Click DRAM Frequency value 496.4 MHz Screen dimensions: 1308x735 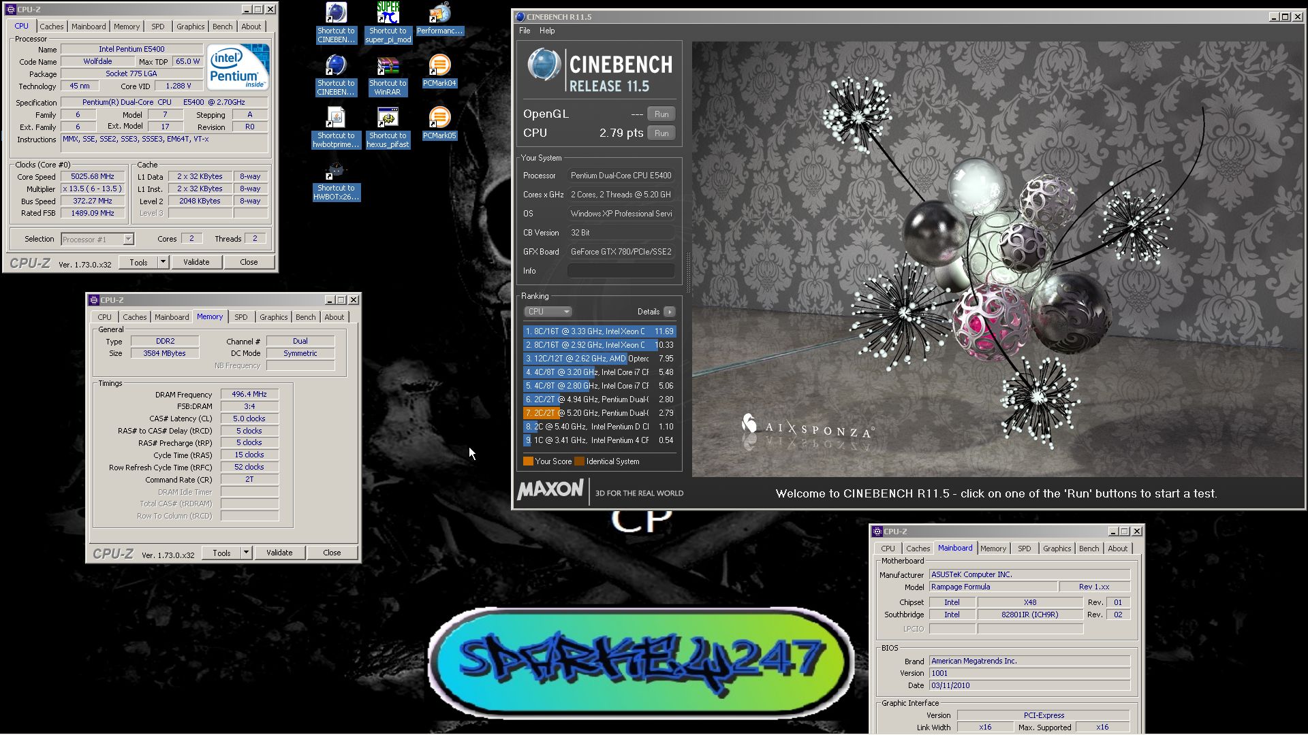249,394
